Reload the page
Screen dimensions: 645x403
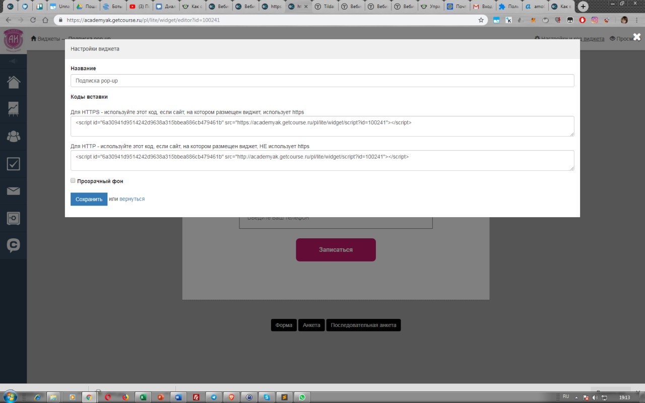point(33,20)
